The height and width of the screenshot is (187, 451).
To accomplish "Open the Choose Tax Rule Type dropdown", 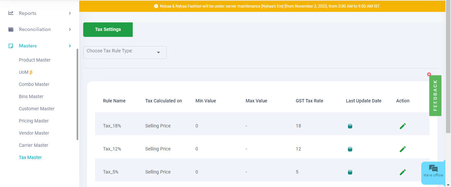I will (125, 52).
